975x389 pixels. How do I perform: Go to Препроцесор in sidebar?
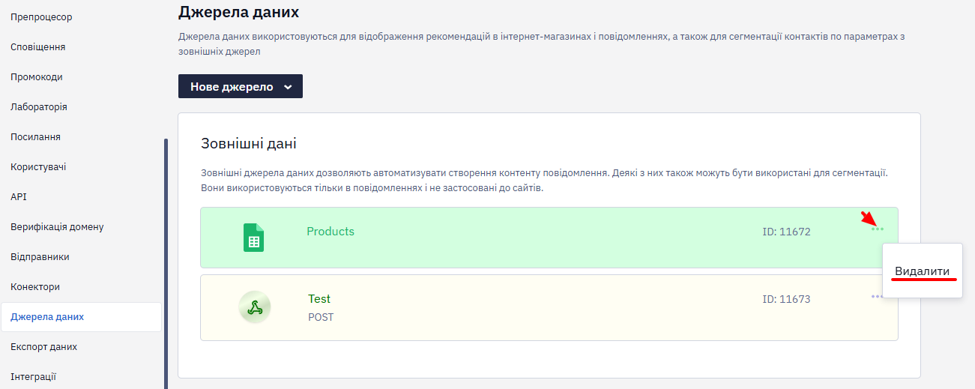click(42, 16)
